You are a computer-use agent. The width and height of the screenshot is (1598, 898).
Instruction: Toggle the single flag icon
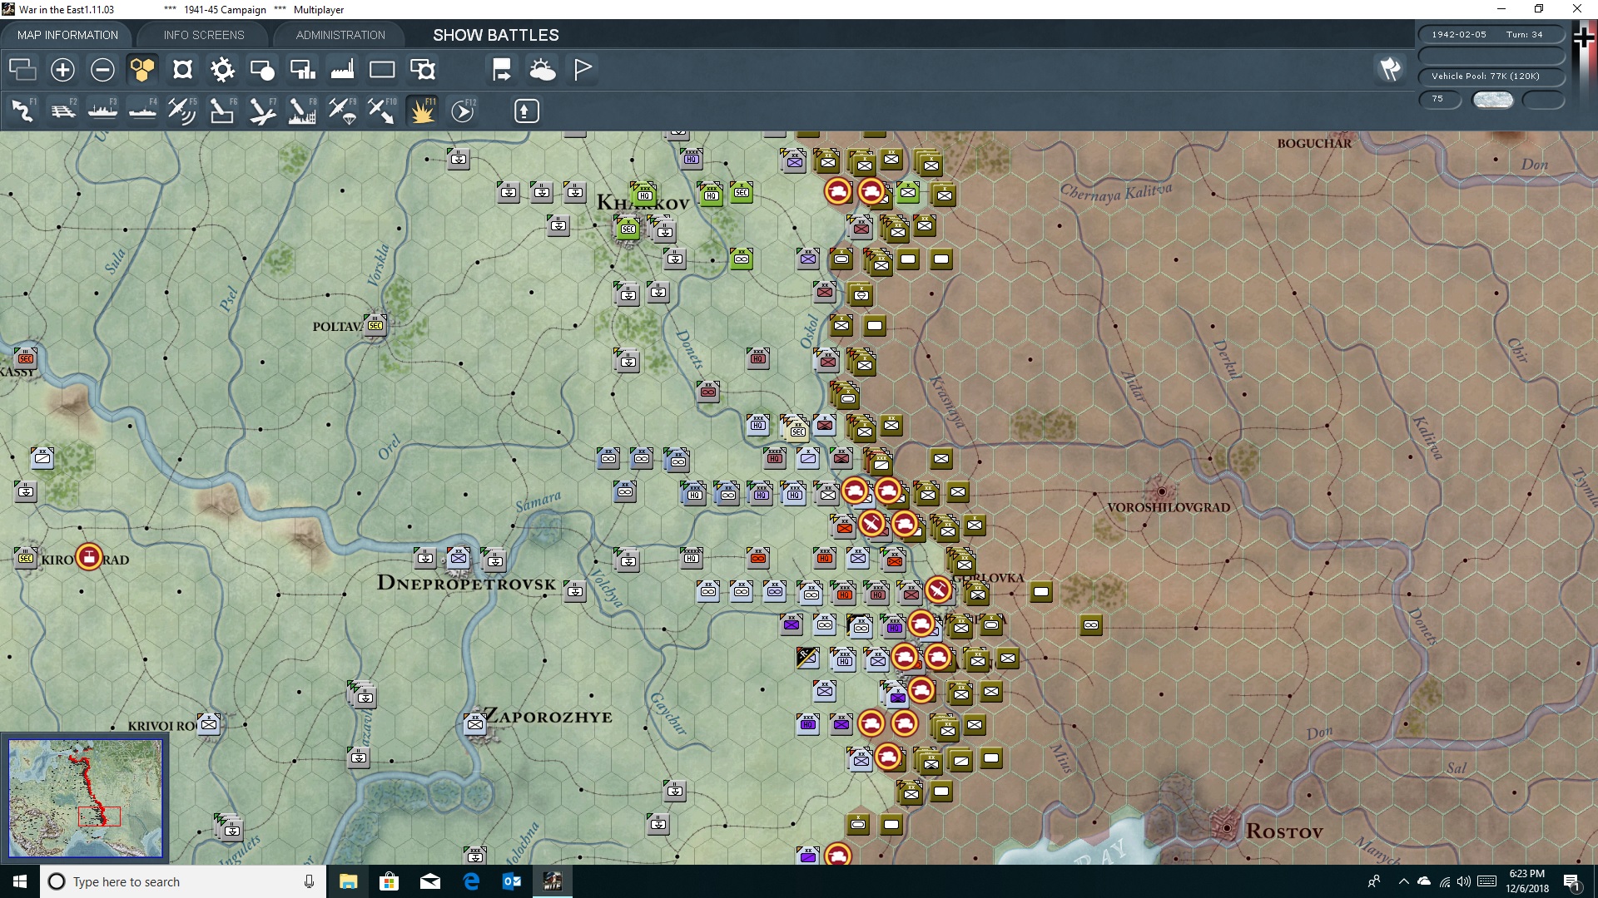pos(583,70)
